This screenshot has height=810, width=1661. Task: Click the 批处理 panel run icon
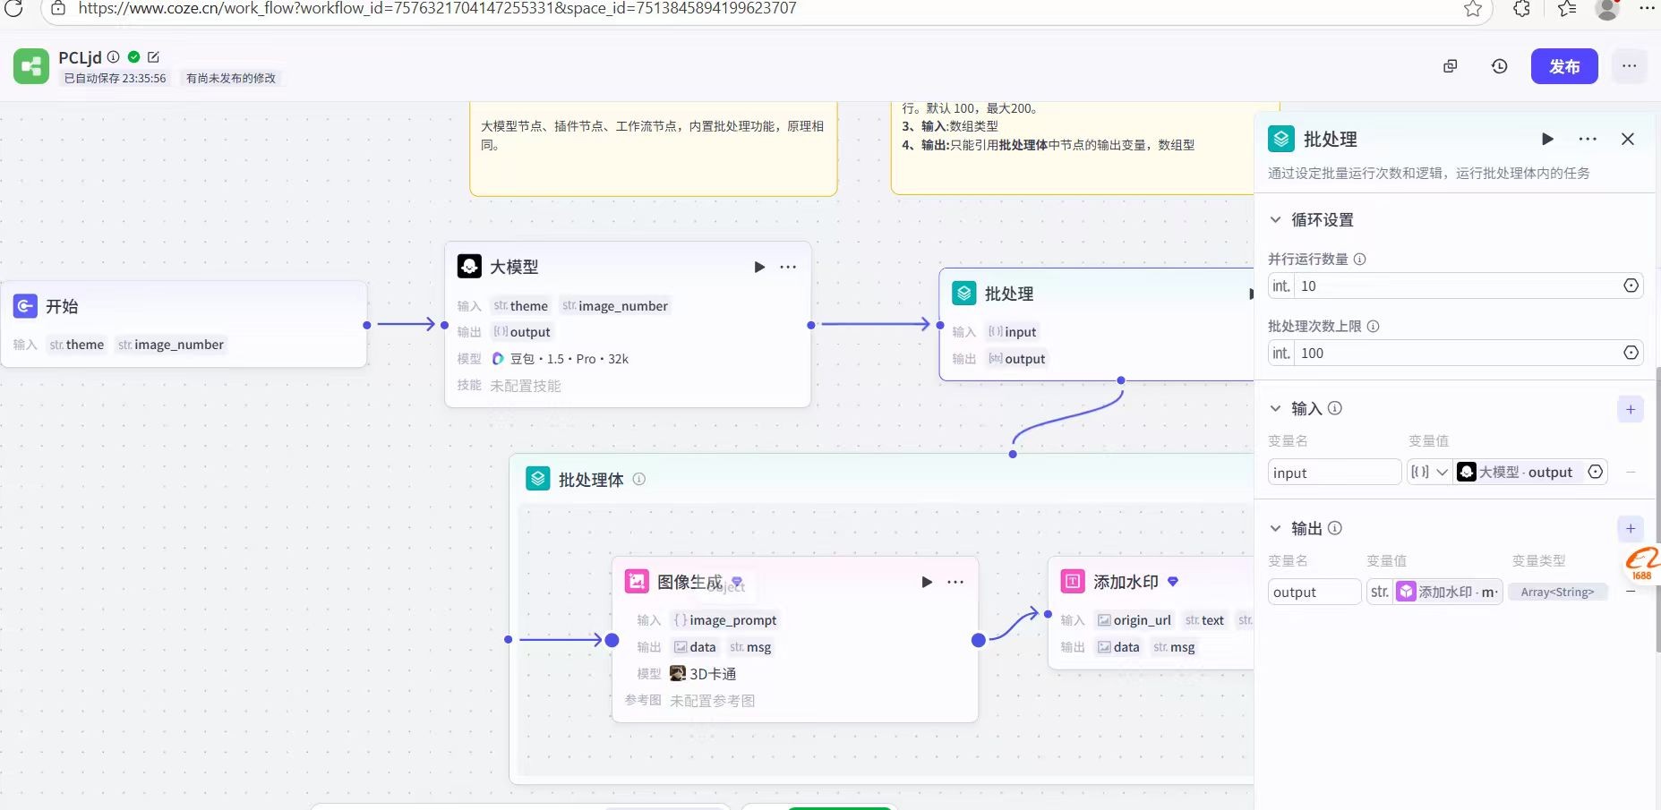[x=1547, y=139]
